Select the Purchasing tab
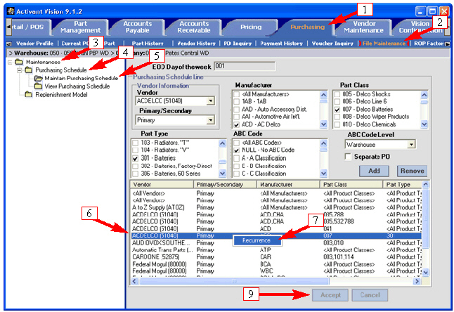 [x=307, y=27]
